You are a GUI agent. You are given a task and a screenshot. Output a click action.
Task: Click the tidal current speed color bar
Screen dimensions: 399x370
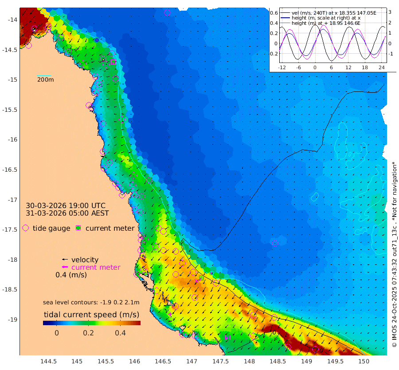92,323
